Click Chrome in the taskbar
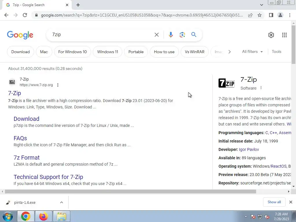Viewport: 296px width, 222px height. [26, 216]
